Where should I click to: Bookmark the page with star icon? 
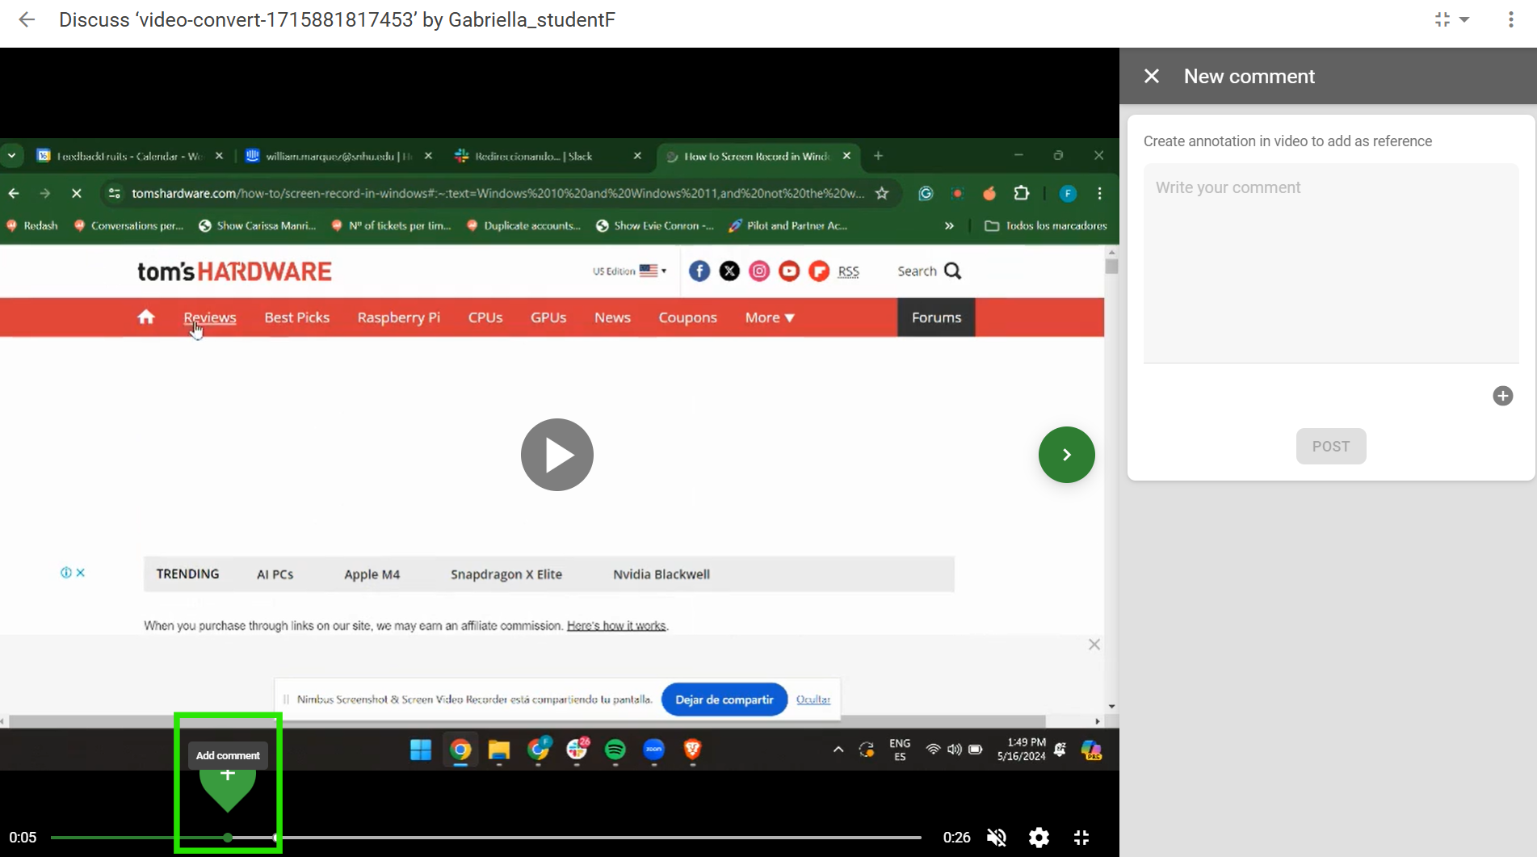tap(882, 193)
